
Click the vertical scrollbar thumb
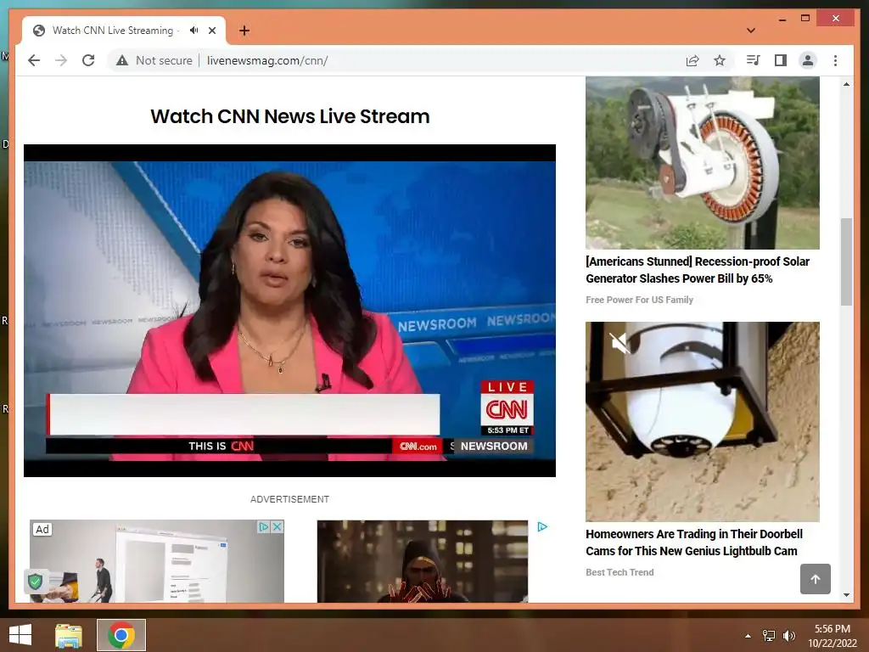(x=846, y=261)
